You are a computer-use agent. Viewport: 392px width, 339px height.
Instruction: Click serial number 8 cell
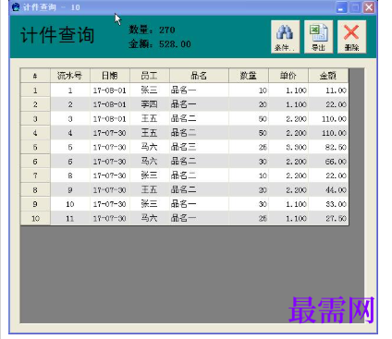pyautogui.click(x=70, y=176)
